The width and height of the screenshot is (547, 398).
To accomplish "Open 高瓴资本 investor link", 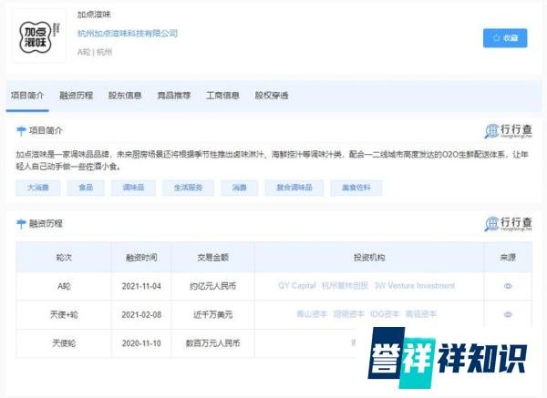I will [420, 314].
